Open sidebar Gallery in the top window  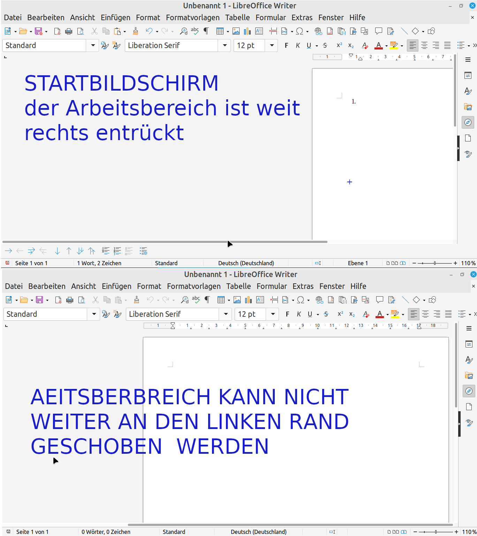468,107
